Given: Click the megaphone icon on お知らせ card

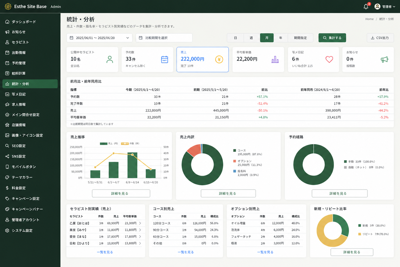Looking at the screenshot, I should point(384,59).
